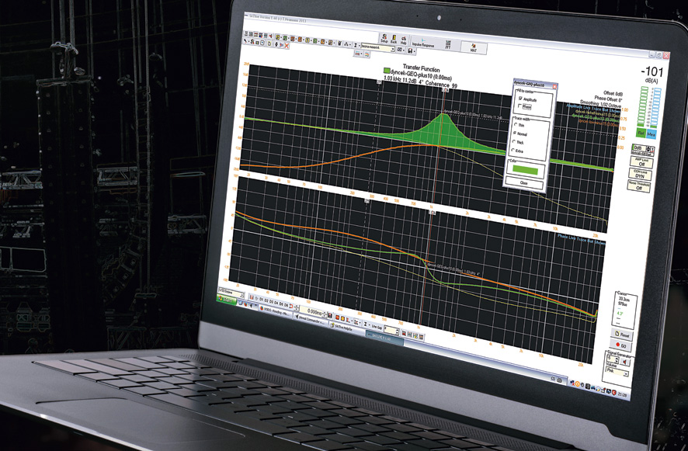Adjust signal generator volume stepper
This screenshot has height=451, width=688.
click(x=617, y=359)
